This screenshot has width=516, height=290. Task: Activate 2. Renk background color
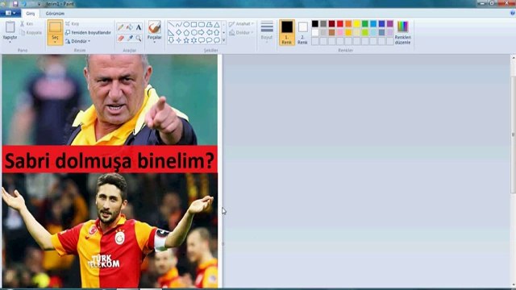click(x=302, y=32)
